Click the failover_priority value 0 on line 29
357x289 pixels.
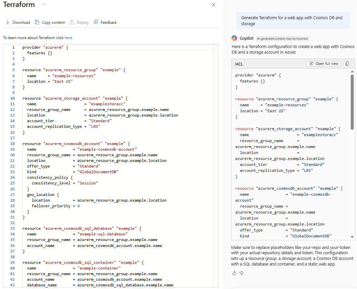click(79, 206)
